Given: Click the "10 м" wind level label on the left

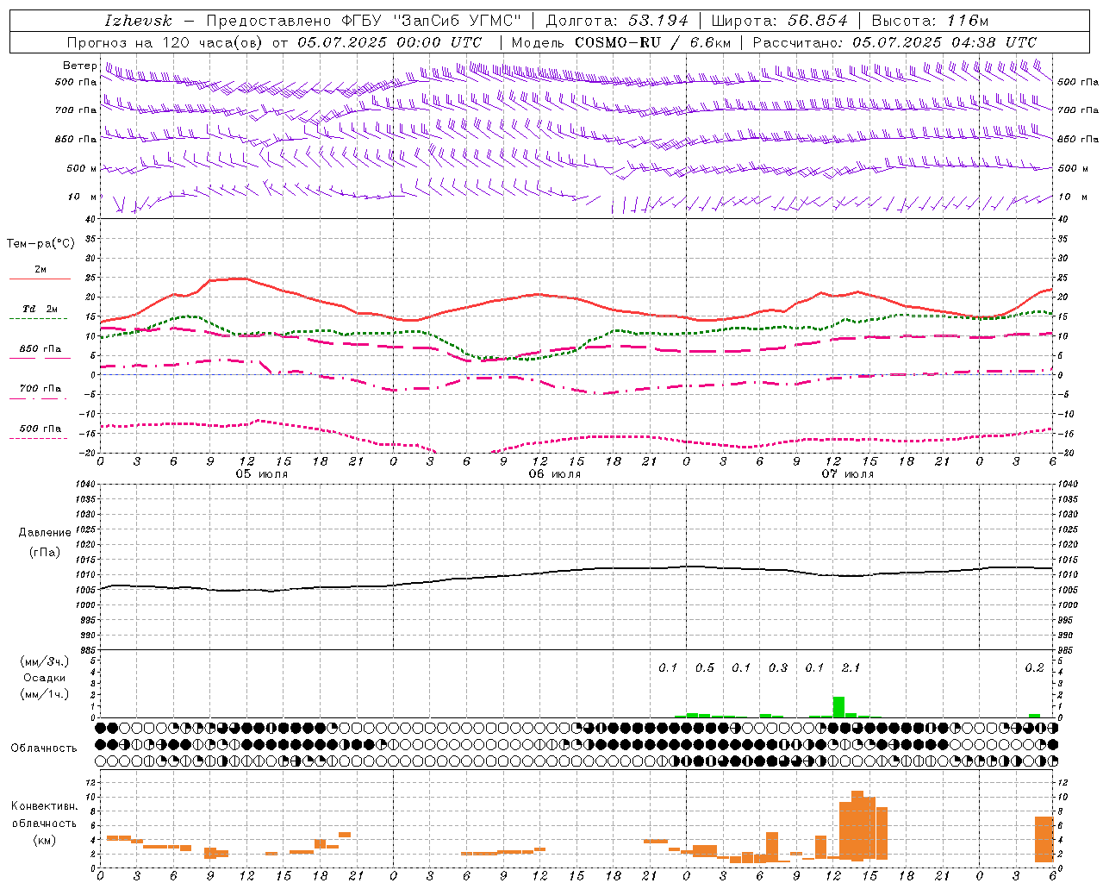Looking at the screenshot, I should click(x=83, y=197).
